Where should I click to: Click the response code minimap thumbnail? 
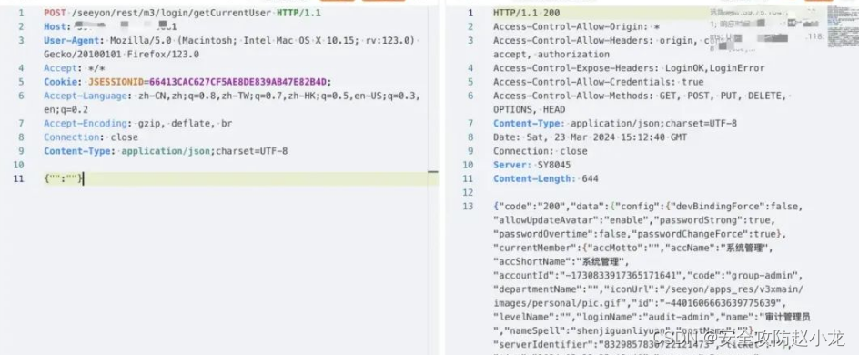[x=843, y=27]
